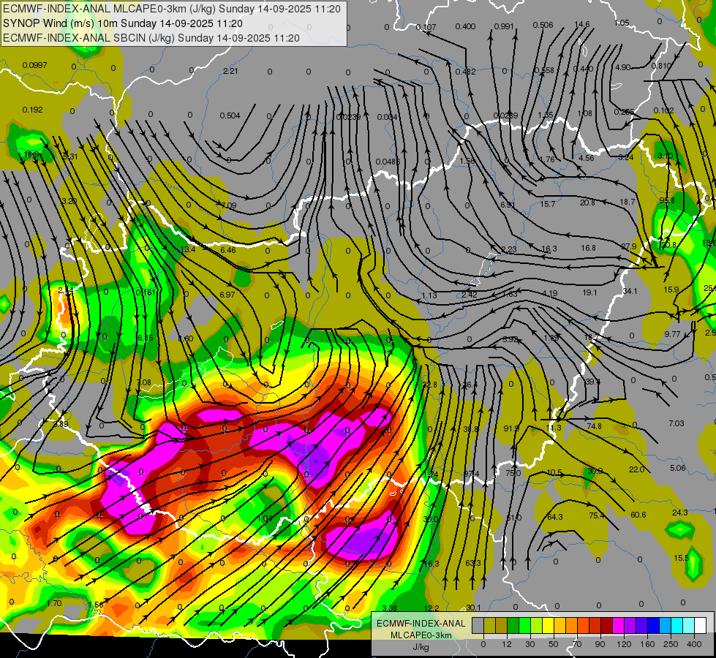This screenshot has height=658, width=716.
Task: Click the map value '34.1'
Action: coord(630,291)
